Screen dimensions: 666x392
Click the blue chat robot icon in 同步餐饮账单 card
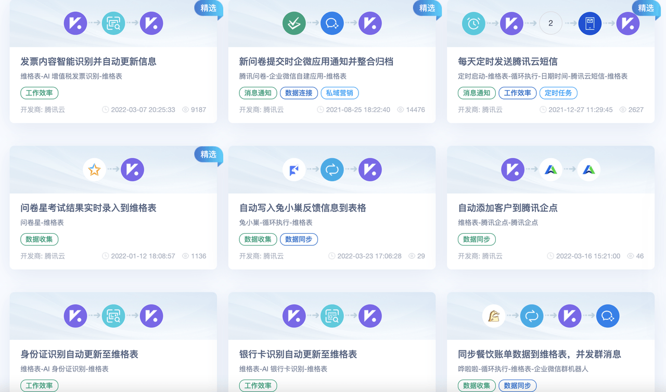pyautogui.click(x=608, y=316)
